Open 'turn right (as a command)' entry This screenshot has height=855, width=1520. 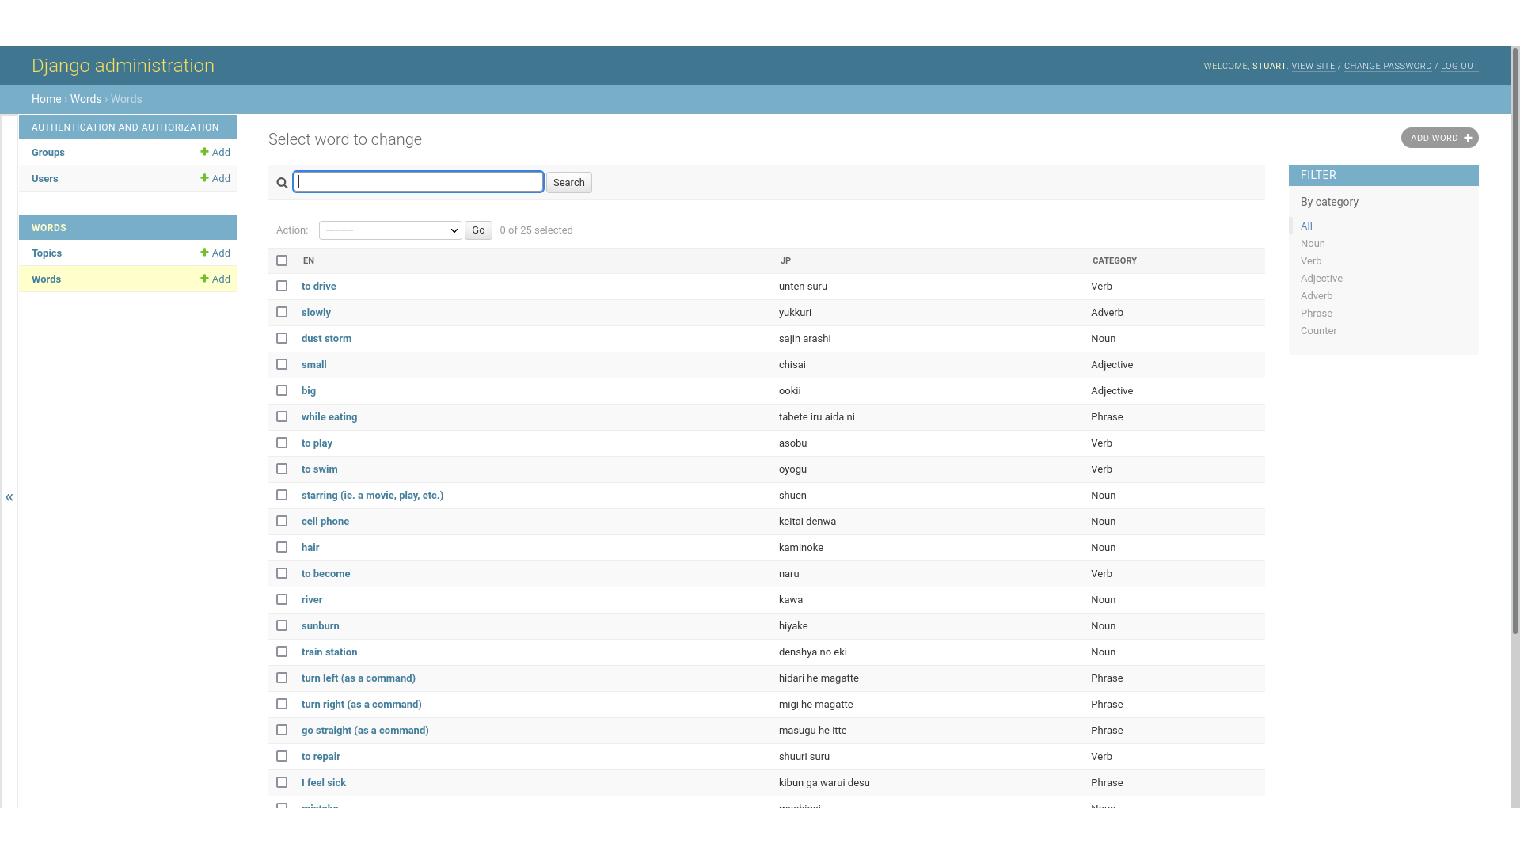pos(361,704)
